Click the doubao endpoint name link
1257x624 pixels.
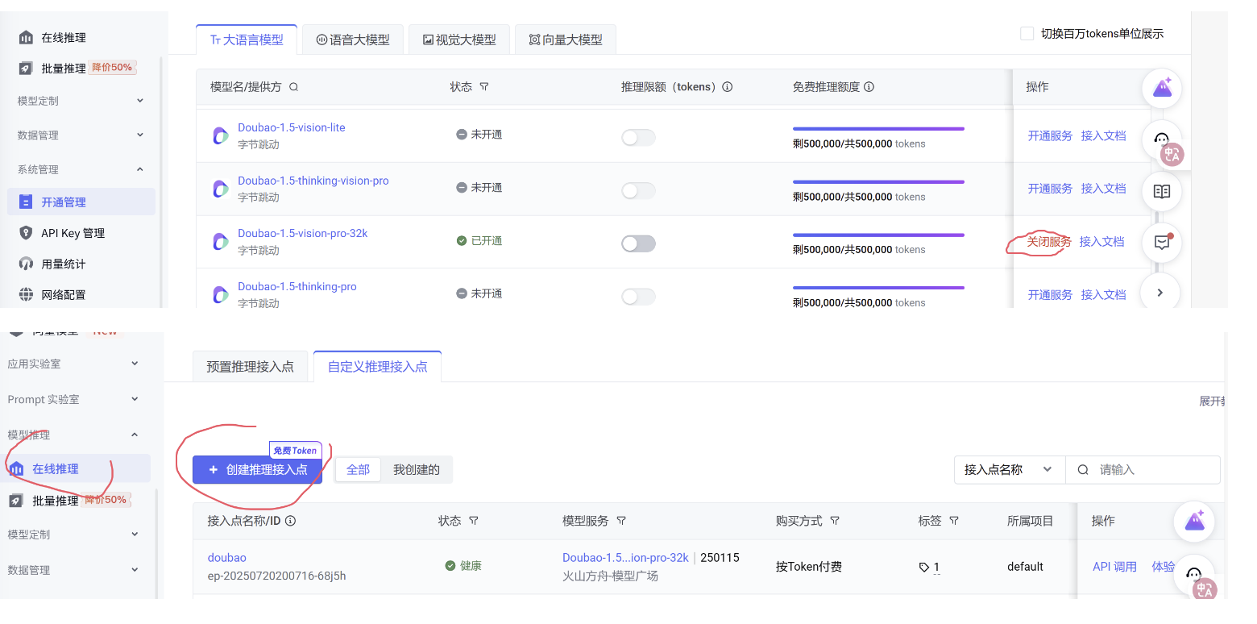227,558
